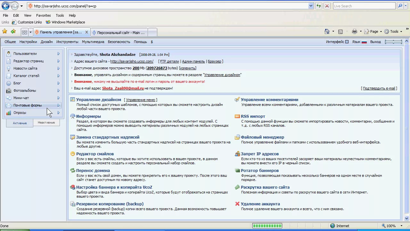The height and width of the screenshot is (231, 410).
Task: Click the page editor (Редактор страниц) icon
Action: click(x=9, y=61)
